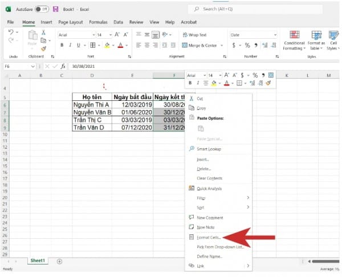Choose Format Cells in context menu
342x277 pixels.
point(218,237)
